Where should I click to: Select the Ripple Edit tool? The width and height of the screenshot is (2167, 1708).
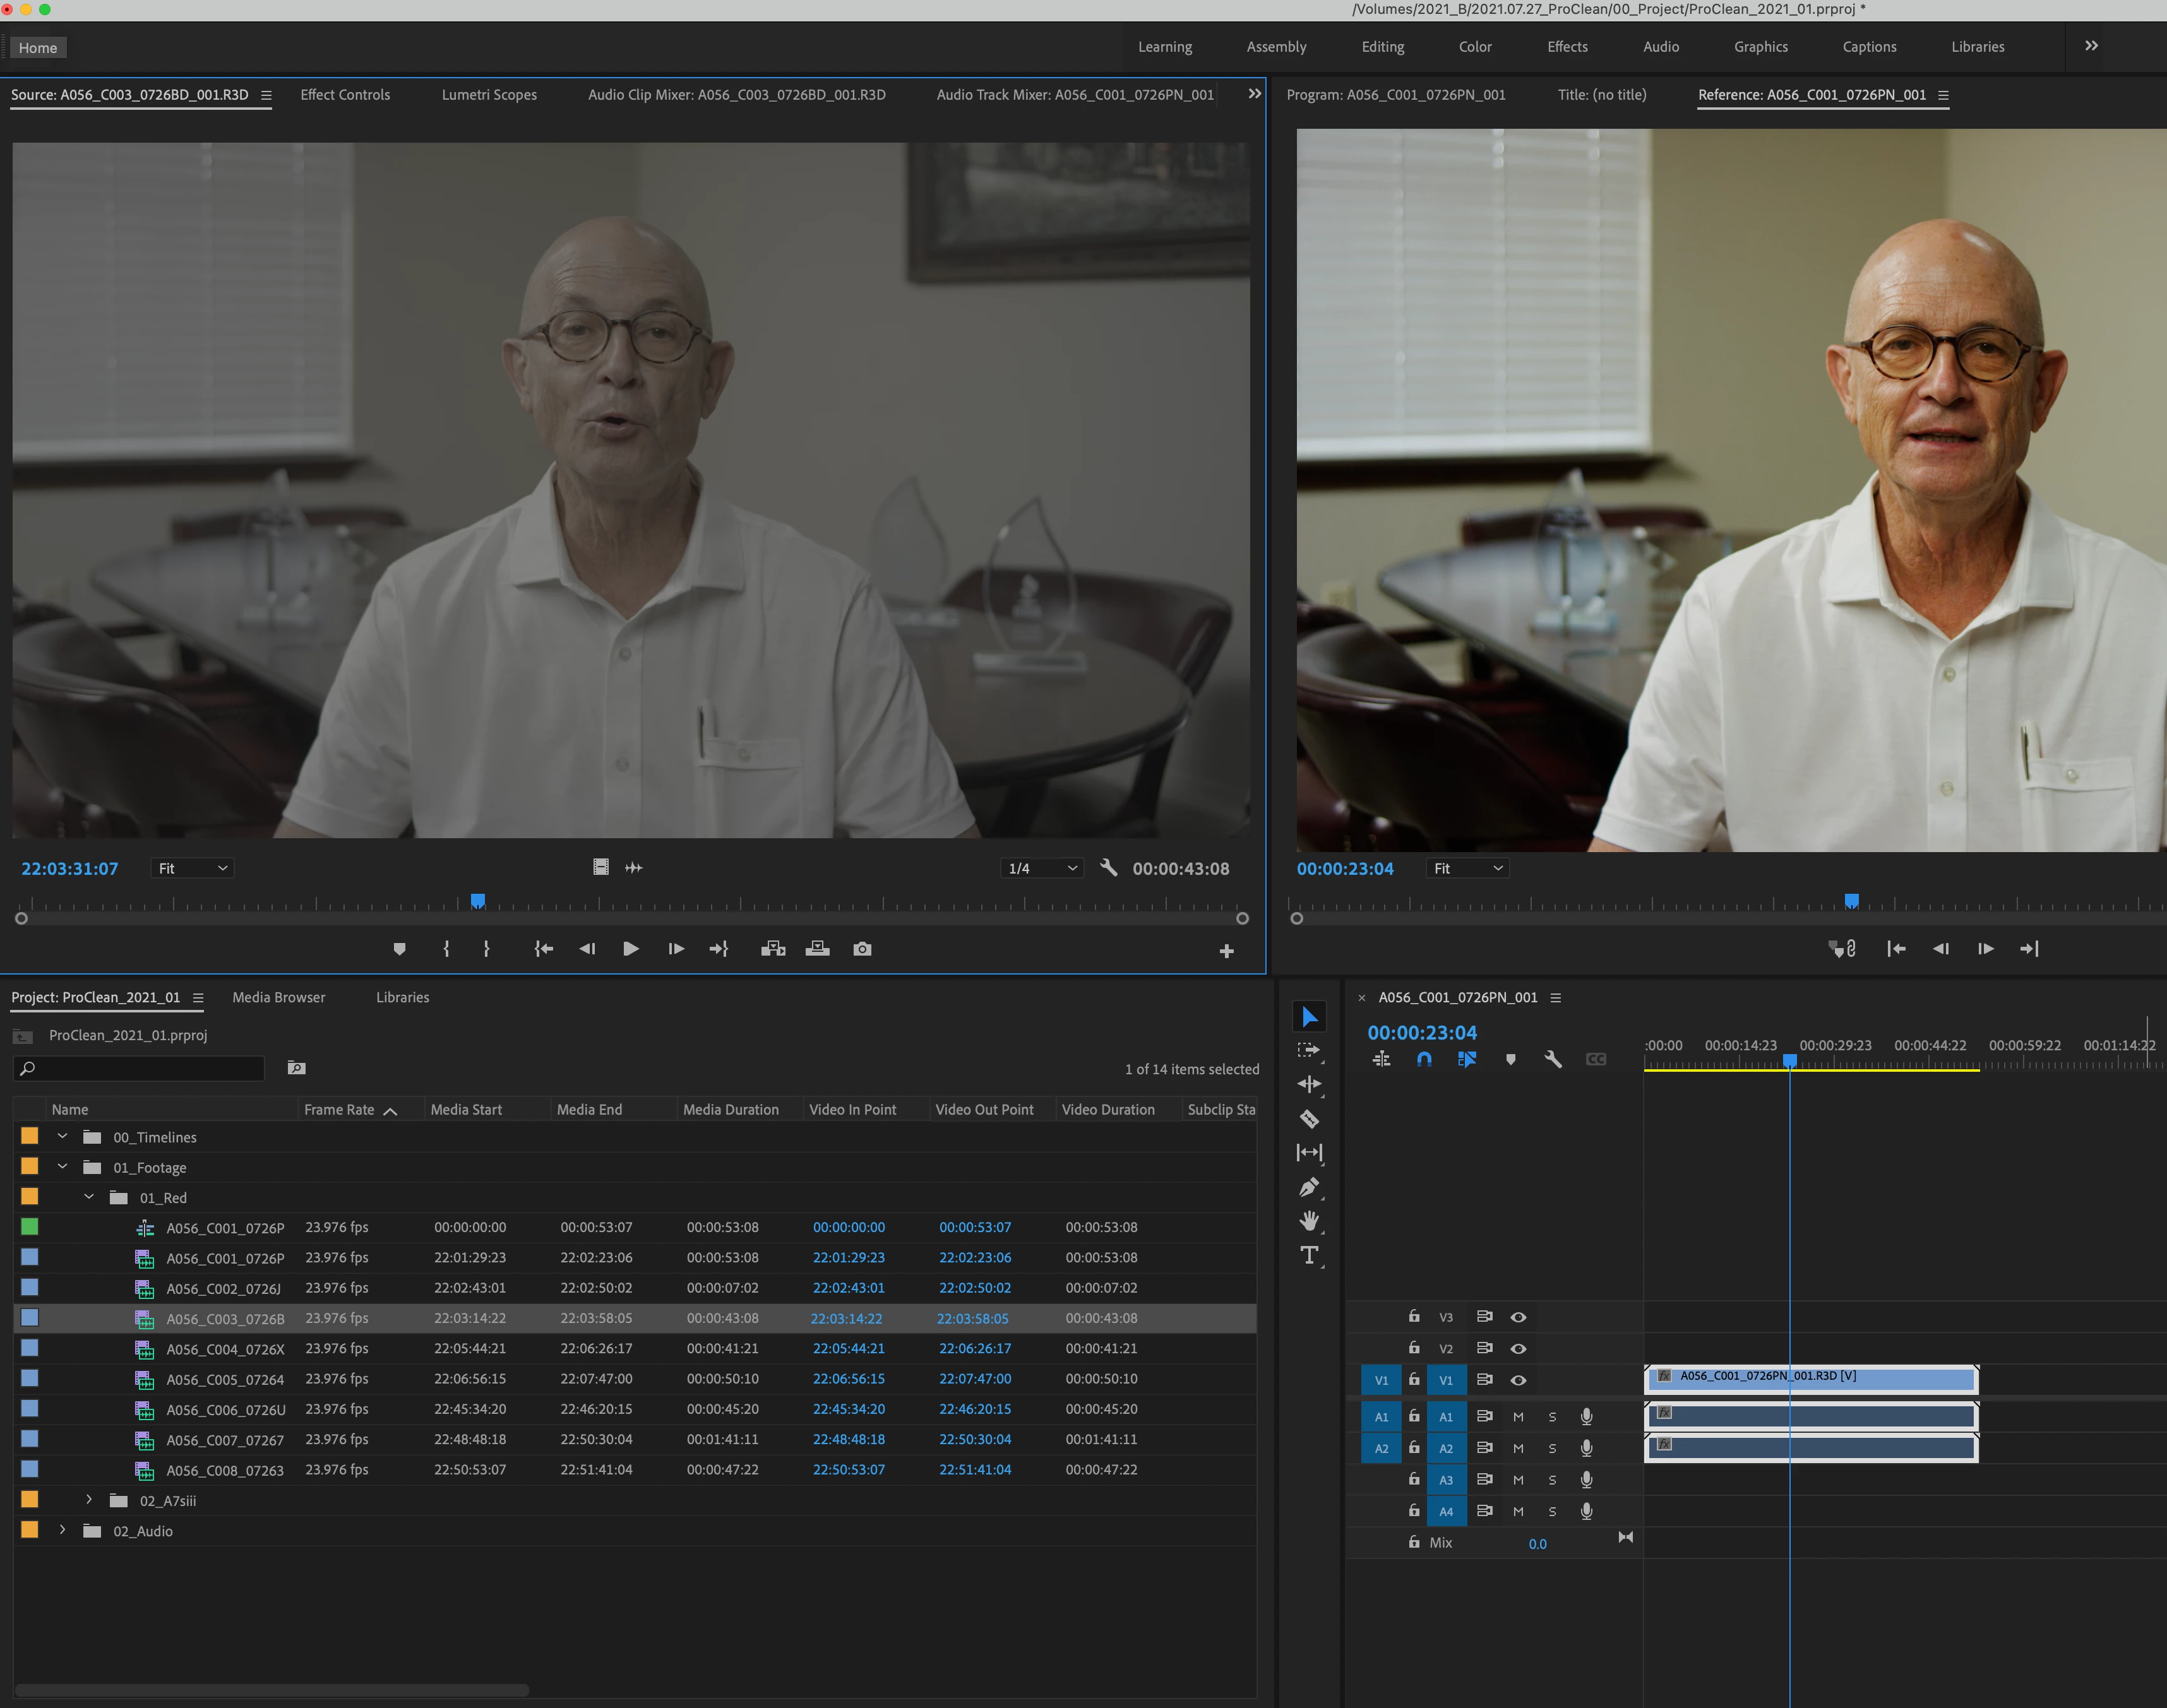point(1309,1084)
